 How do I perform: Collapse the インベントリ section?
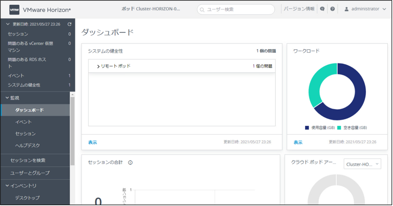point(8,185)
